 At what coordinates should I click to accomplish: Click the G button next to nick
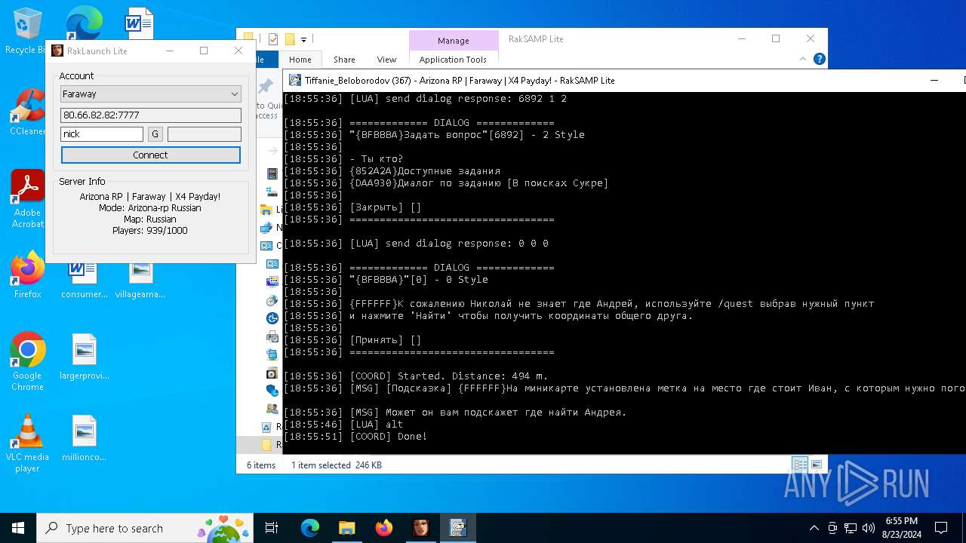tap(155, 134)
